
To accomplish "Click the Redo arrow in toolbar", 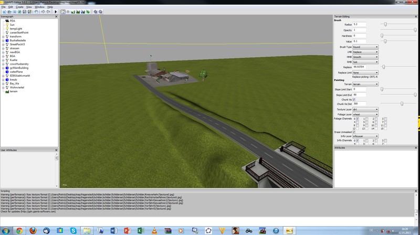I will point(48,12).
